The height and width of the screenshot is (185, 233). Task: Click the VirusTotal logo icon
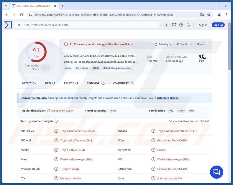click(x=8, y=25)
